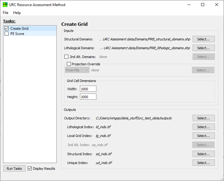Enable the Projection Override checkbox
The height and width of the screenshot is (181, 224).
click(x=69, y=64)
